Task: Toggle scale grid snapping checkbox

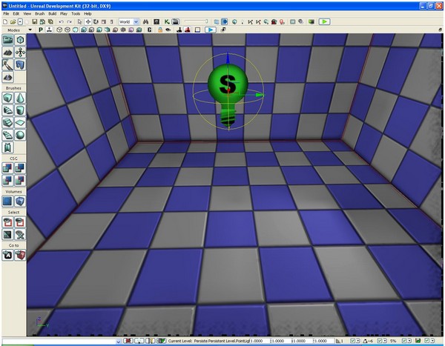Action: tap(404, 341)
